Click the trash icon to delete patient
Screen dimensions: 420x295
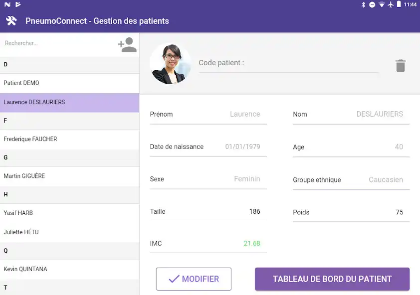(401, 66)
